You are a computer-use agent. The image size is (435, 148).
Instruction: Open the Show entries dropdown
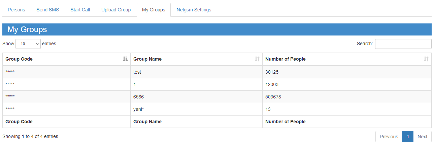pyautogui.click(x=28, y=44)
